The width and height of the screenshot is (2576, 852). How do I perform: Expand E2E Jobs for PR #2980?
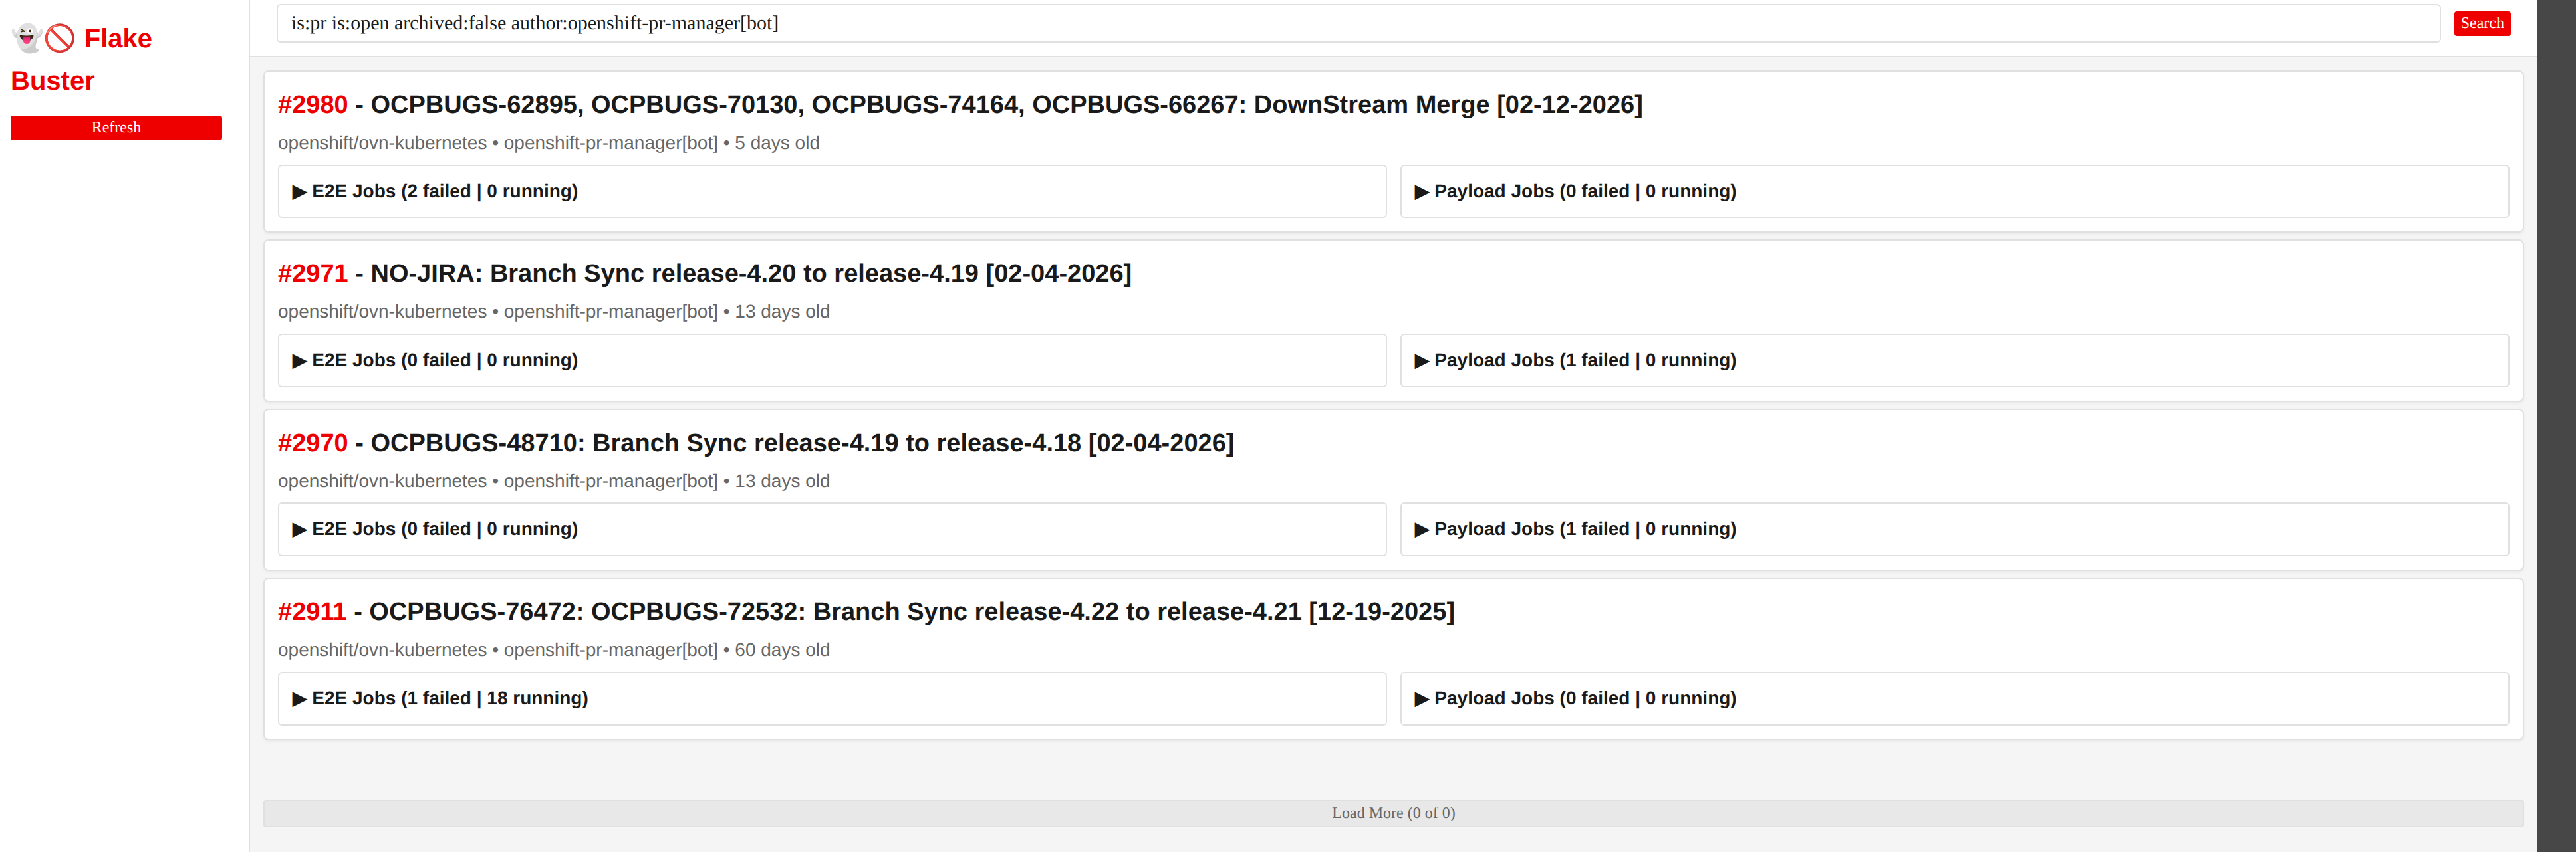coord(831,191)
